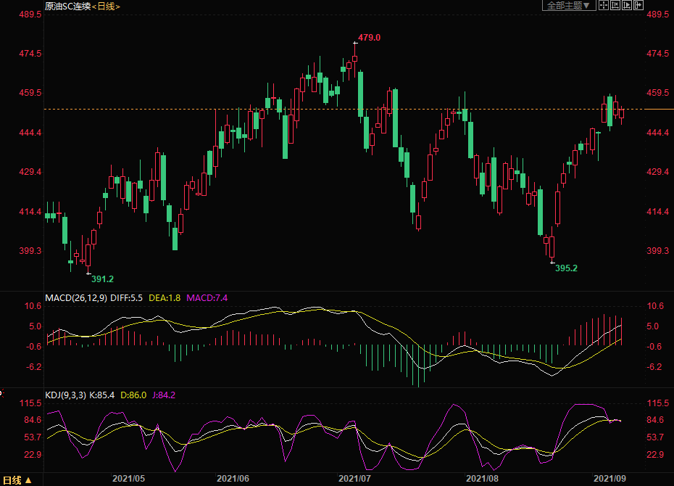Select the KDJ(9,3,3) indicator label
Image resolution: width=674 pixels, height=486 pixels.
point(65,395)
